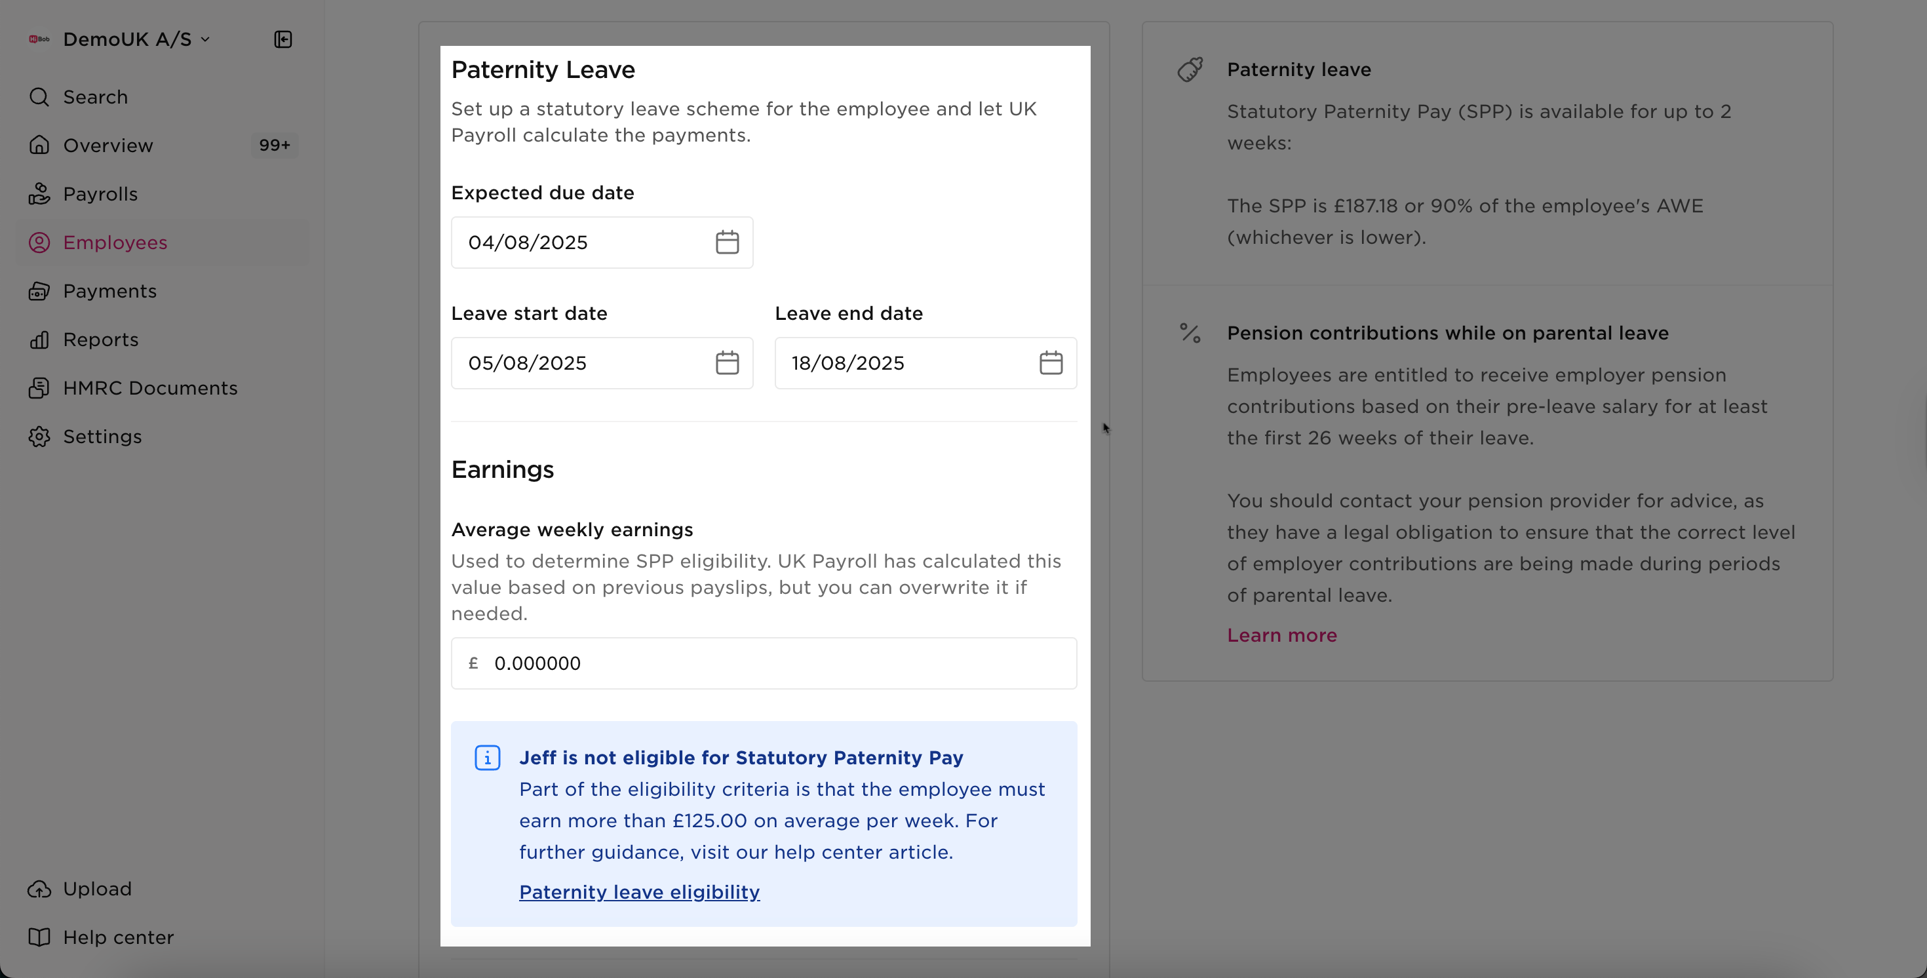This screenshot has width=1927, height=978.
Task: Click Learn more about pension contributions
Action: pyautogui.click(x=1281, y=635)
